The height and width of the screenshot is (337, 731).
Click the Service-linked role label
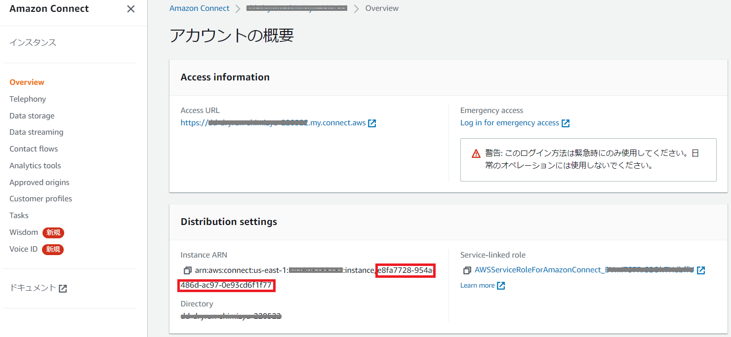tap(493, 255)
